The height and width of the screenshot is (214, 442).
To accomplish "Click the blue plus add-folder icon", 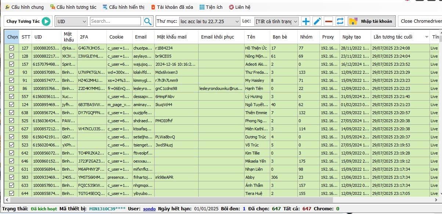I will coord(306,21).
